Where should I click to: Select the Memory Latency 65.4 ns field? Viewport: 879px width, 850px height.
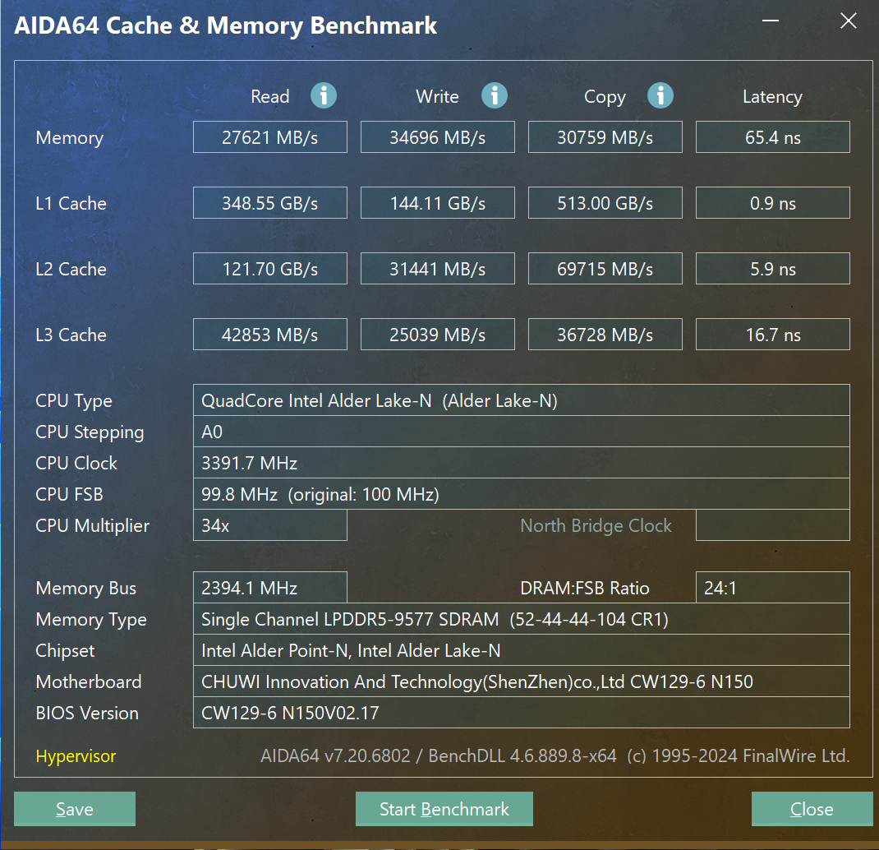pos(772,137)
